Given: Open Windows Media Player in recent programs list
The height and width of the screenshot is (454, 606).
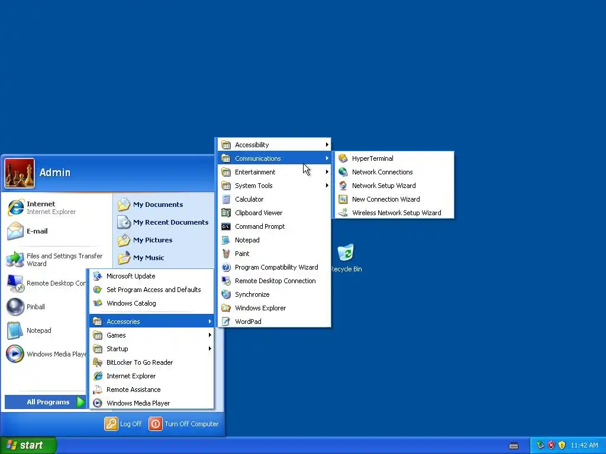Looking at the screenshot, I should [46, 354].
